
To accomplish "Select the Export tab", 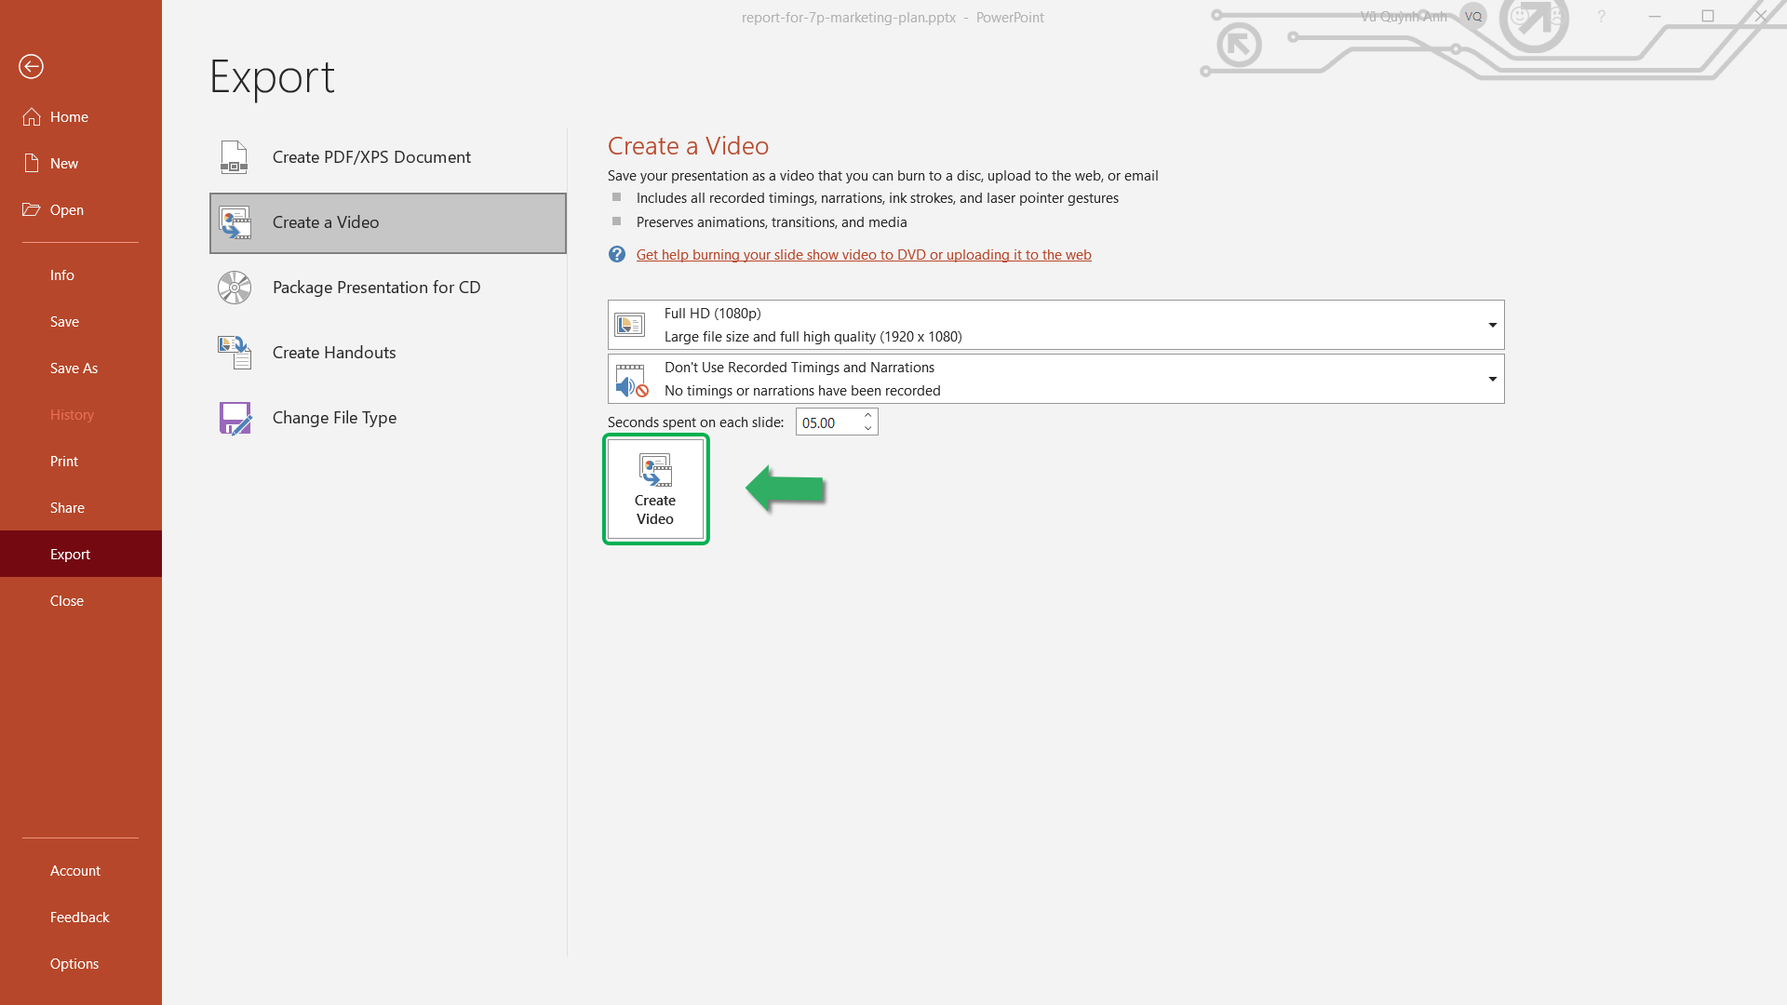I will (x=81, y=554).
